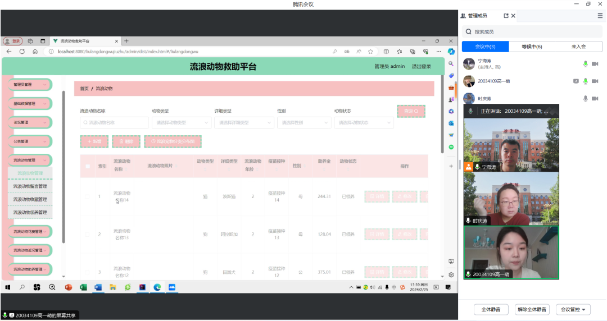Click the 退出登录 link
This screenshot has width=607, height=321.
421,66
